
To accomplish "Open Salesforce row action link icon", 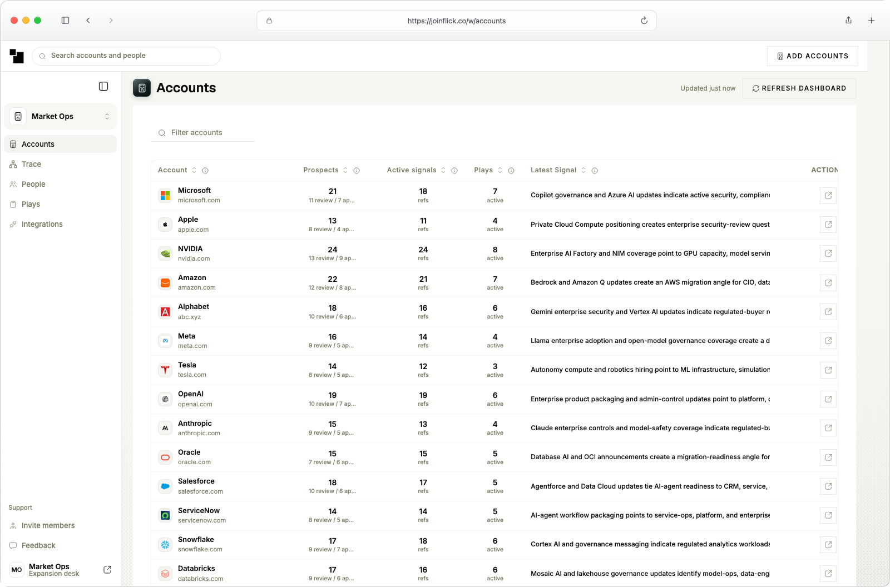I will (828, 486).
